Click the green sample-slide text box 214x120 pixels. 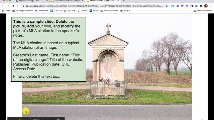tap(48, 49)
